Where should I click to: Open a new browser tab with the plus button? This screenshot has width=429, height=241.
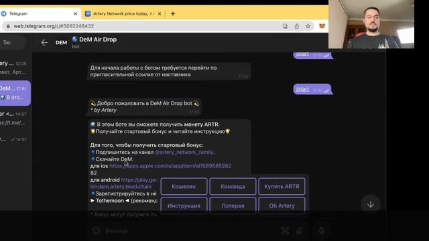[173, 13]
